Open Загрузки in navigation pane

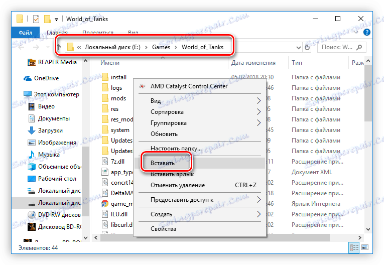pyautogui.click(x=45, y=130)
